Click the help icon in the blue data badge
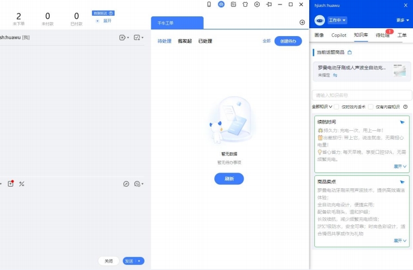 pyautogui.click(x=111, y=13)
